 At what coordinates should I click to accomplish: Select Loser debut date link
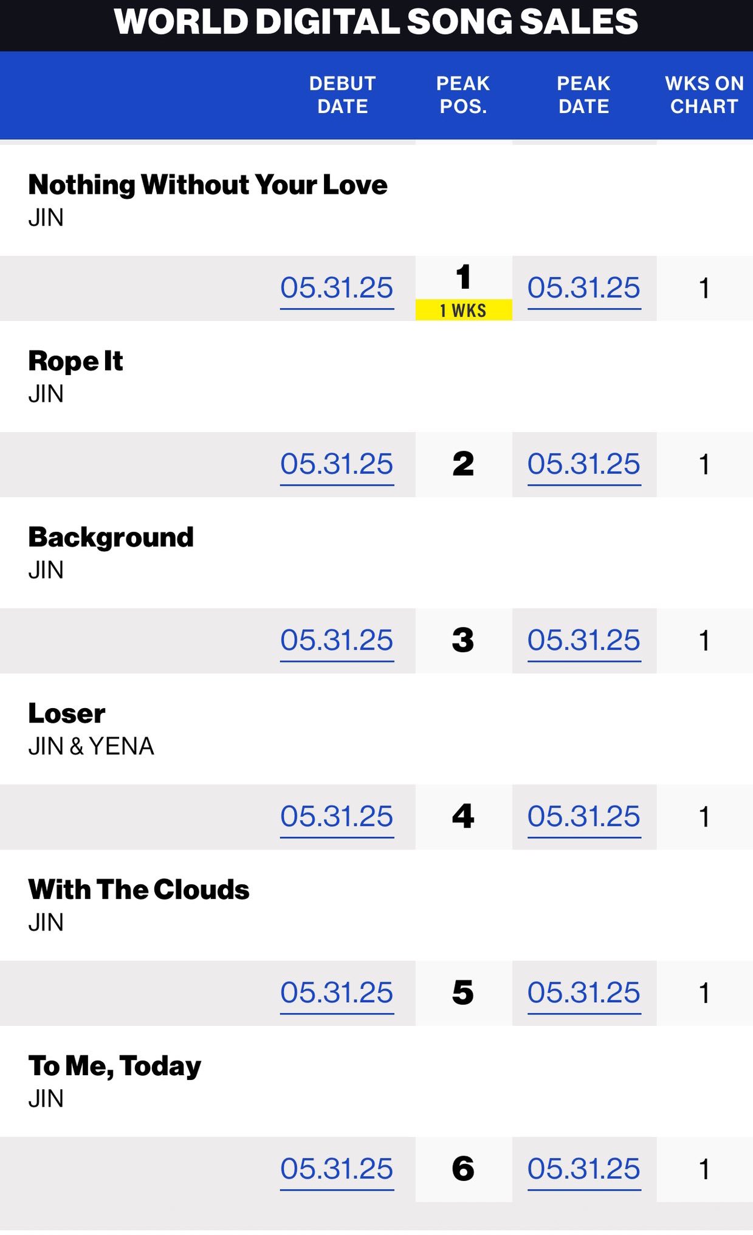point(337,817)
